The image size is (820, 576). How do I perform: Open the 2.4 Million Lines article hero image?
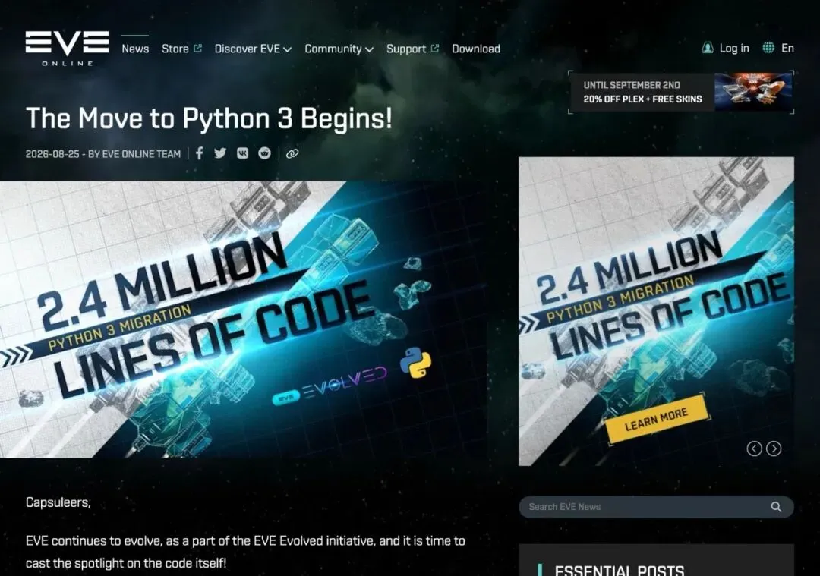point(244,319)
